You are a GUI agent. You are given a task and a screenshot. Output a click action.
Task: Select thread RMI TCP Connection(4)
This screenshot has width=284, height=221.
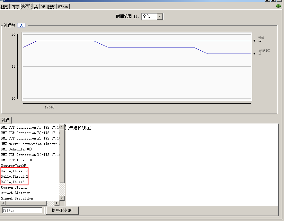[x=30, y=127]
